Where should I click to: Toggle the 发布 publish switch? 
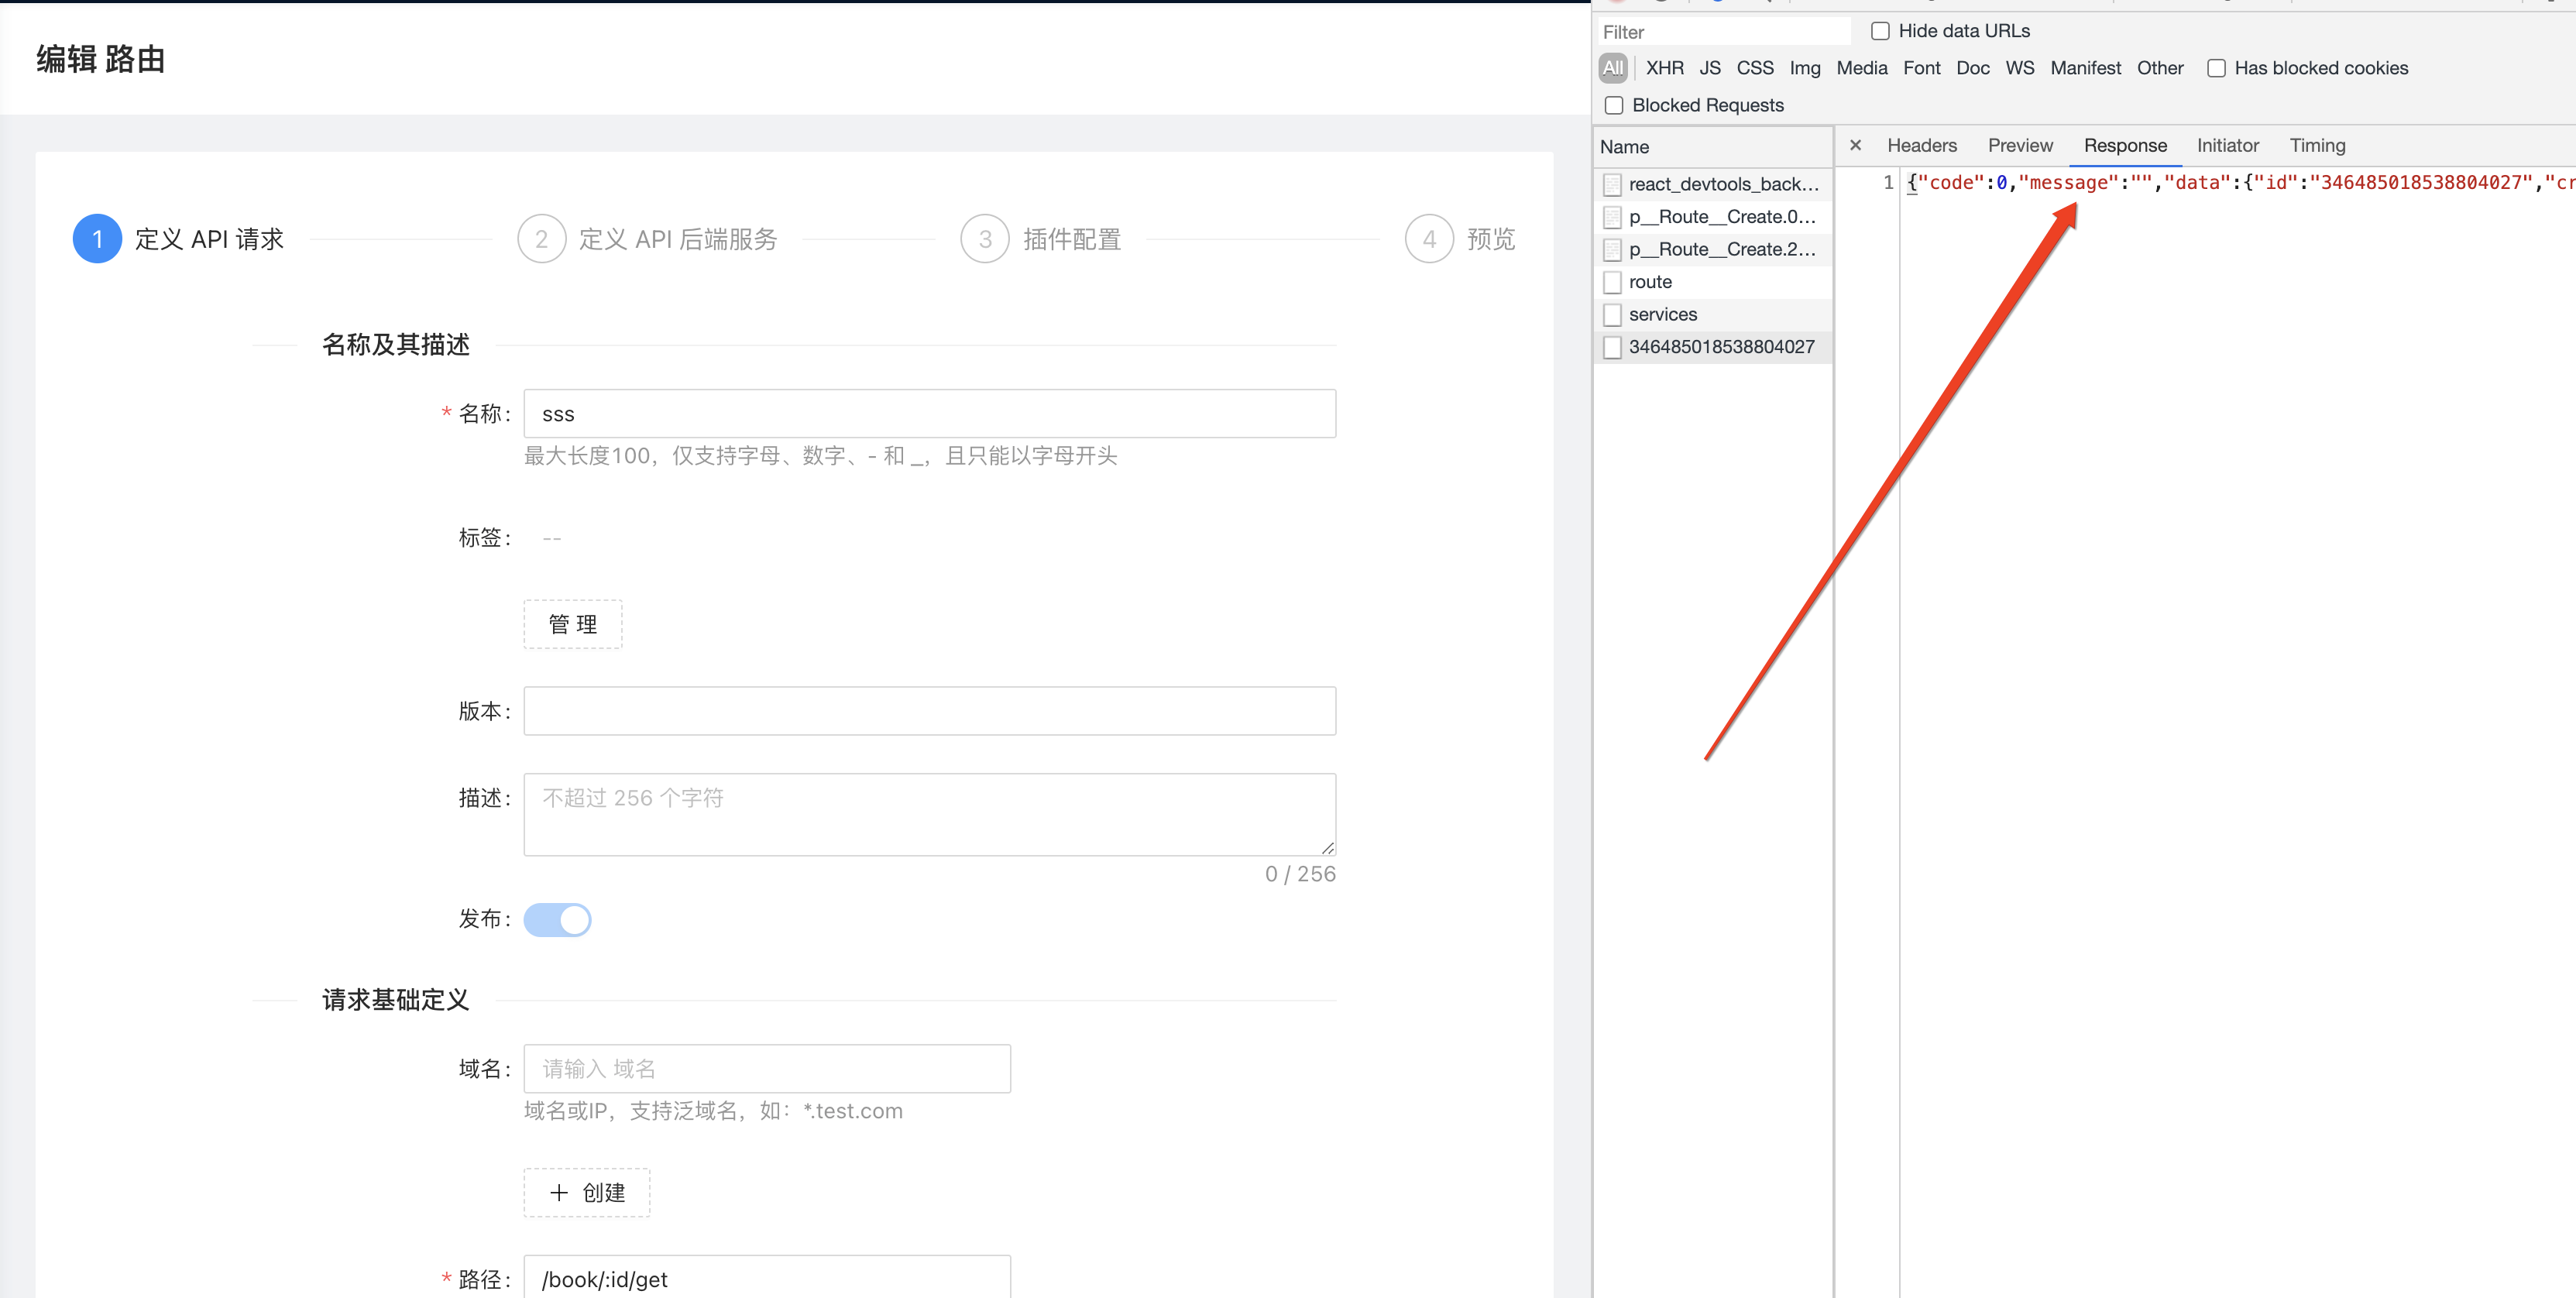pos(557,919)
